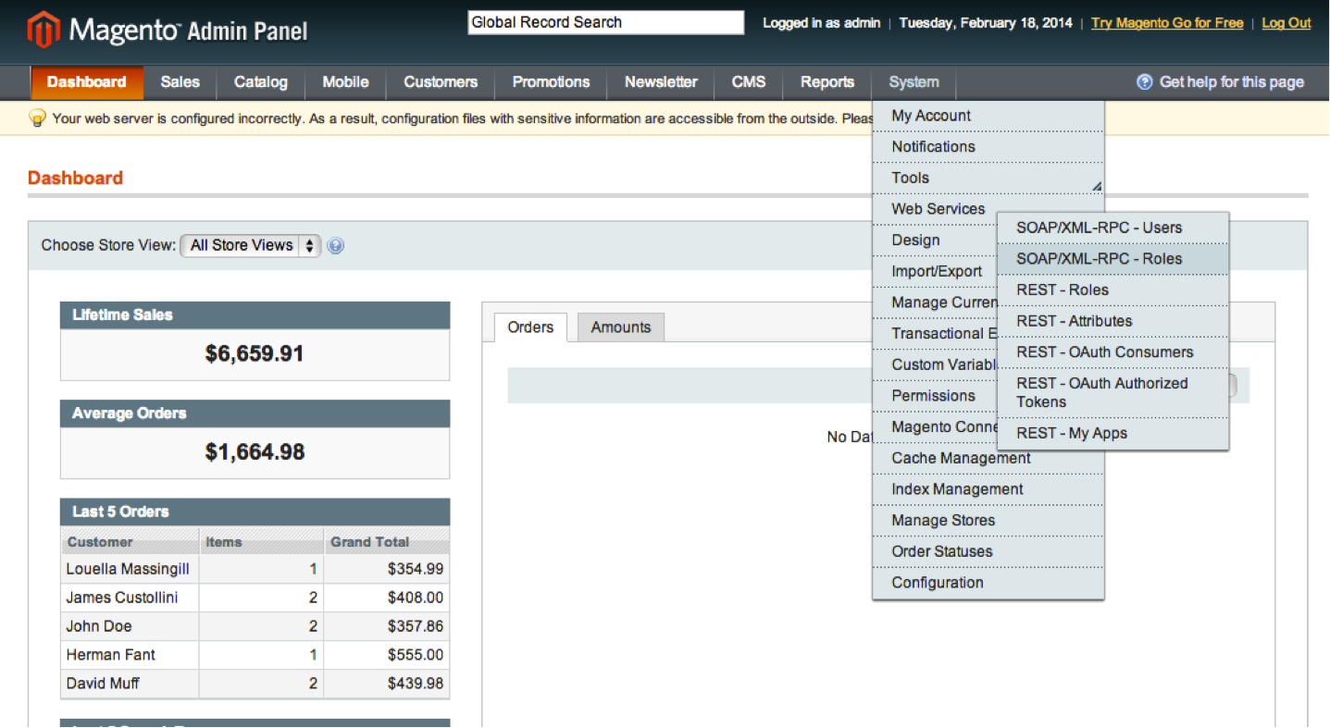Select Design in System menu
The width and height of the screenshot is (1330, 728).
click(936, 241)
